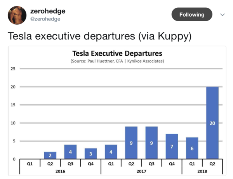Open the tweet options chevron
Image resolution: width=233 pixels, height=179 pixels.
(x=223, y=15)
